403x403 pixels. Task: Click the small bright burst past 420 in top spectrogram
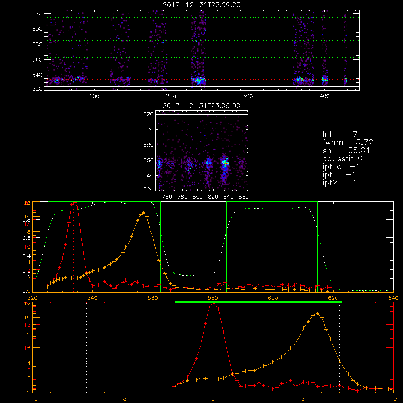pos(345,80)
